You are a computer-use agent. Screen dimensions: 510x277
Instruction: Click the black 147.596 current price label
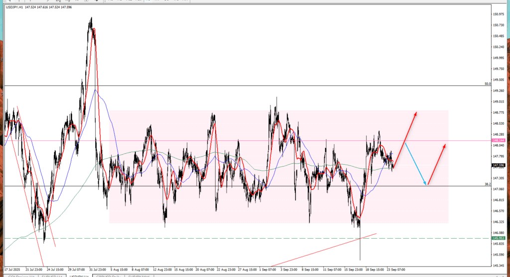click(x=499, y=165)
